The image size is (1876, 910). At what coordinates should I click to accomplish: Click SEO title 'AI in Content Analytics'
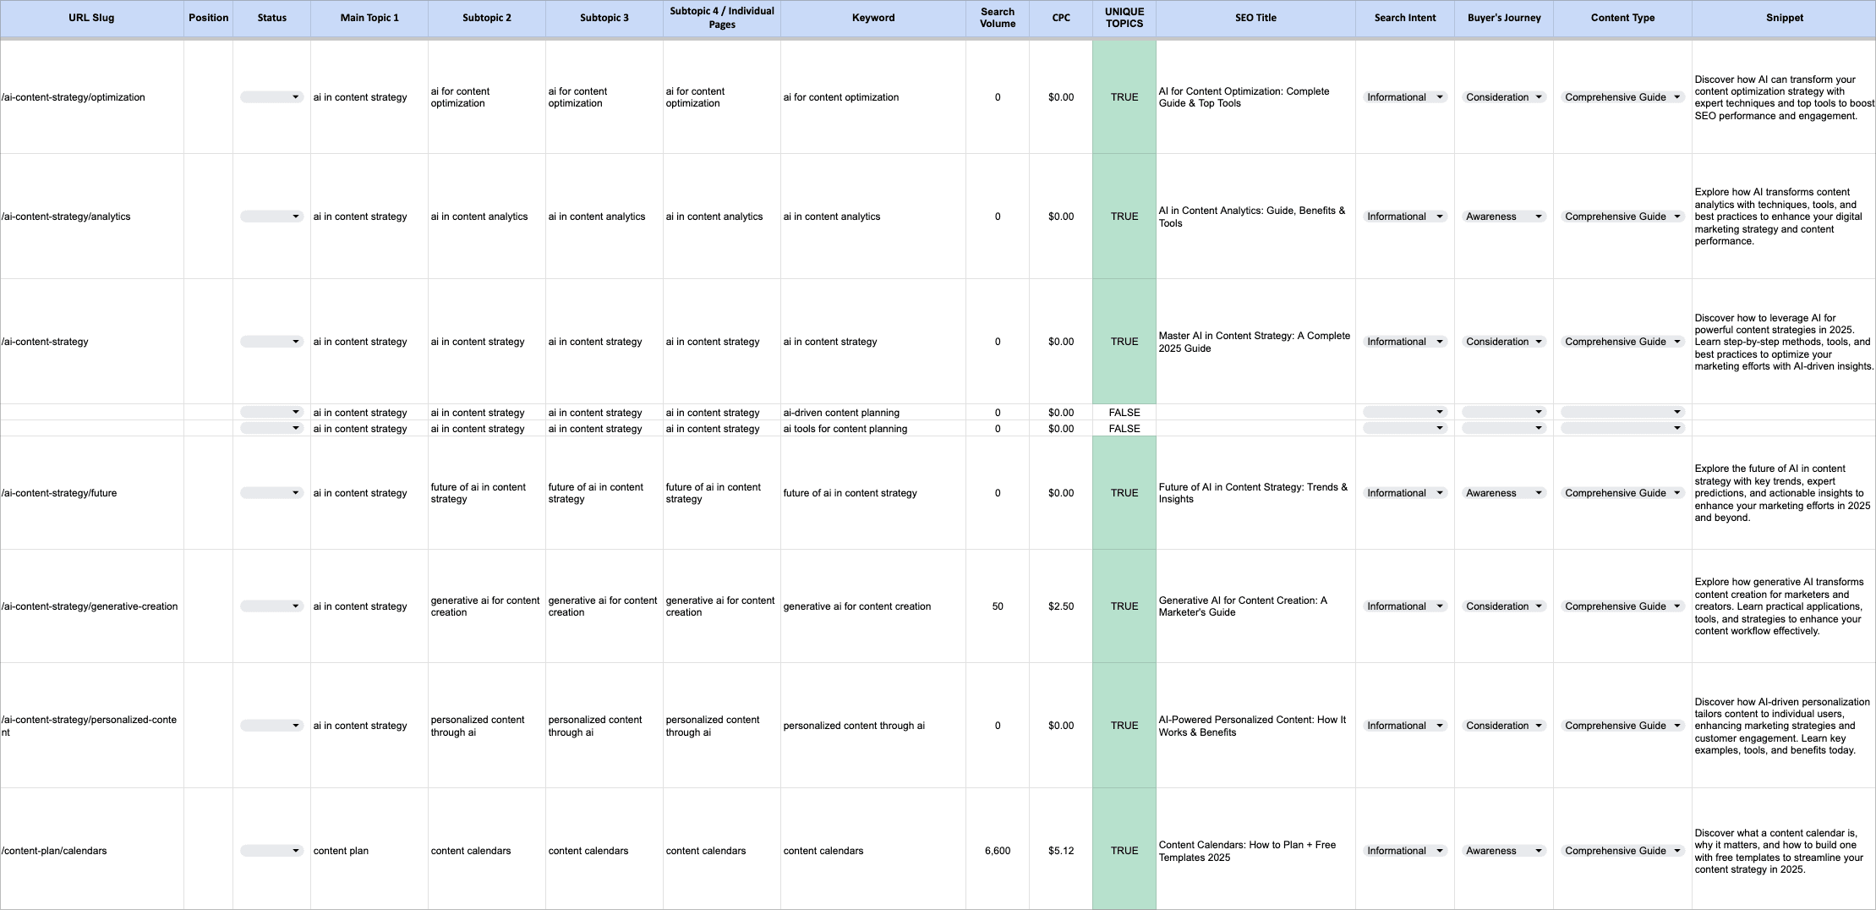(1255, 217)
